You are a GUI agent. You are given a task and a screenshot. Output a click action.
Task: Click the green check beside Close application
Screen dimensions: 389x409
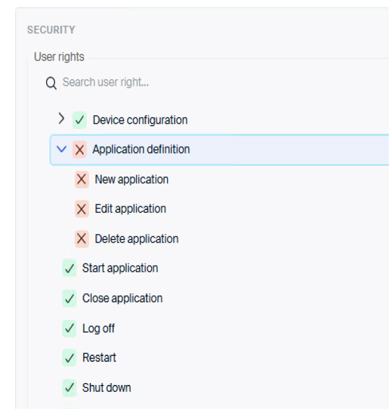[70, 298]
